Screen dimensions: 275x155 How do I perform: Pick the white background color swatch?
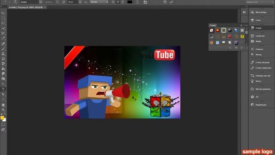pyautogui.click(x=5, y=120)
